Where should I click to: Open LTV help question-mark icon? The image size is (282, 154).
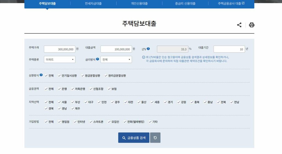(x=148, y=49)
